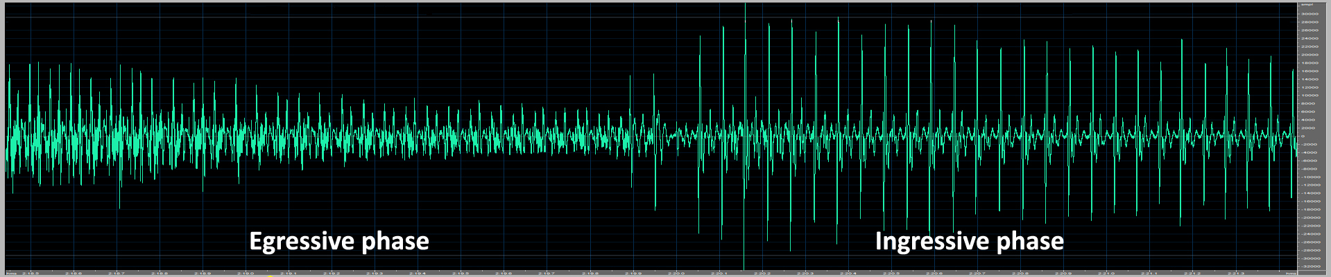Jump to 2:18.8 on the time ruler
The height and width of the screenshot is (277, 1331).
(160, 273)
